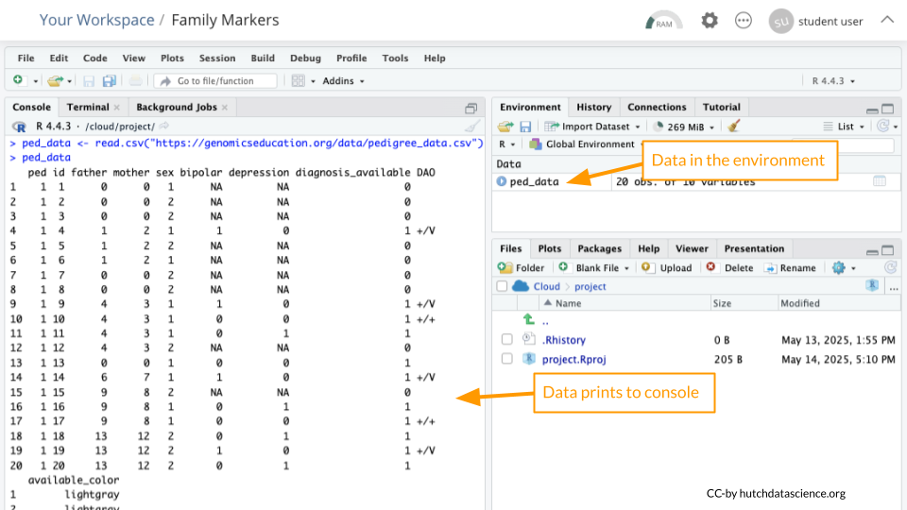Click the Upload button
Screen dimensions: 907x510
[666, 267]
